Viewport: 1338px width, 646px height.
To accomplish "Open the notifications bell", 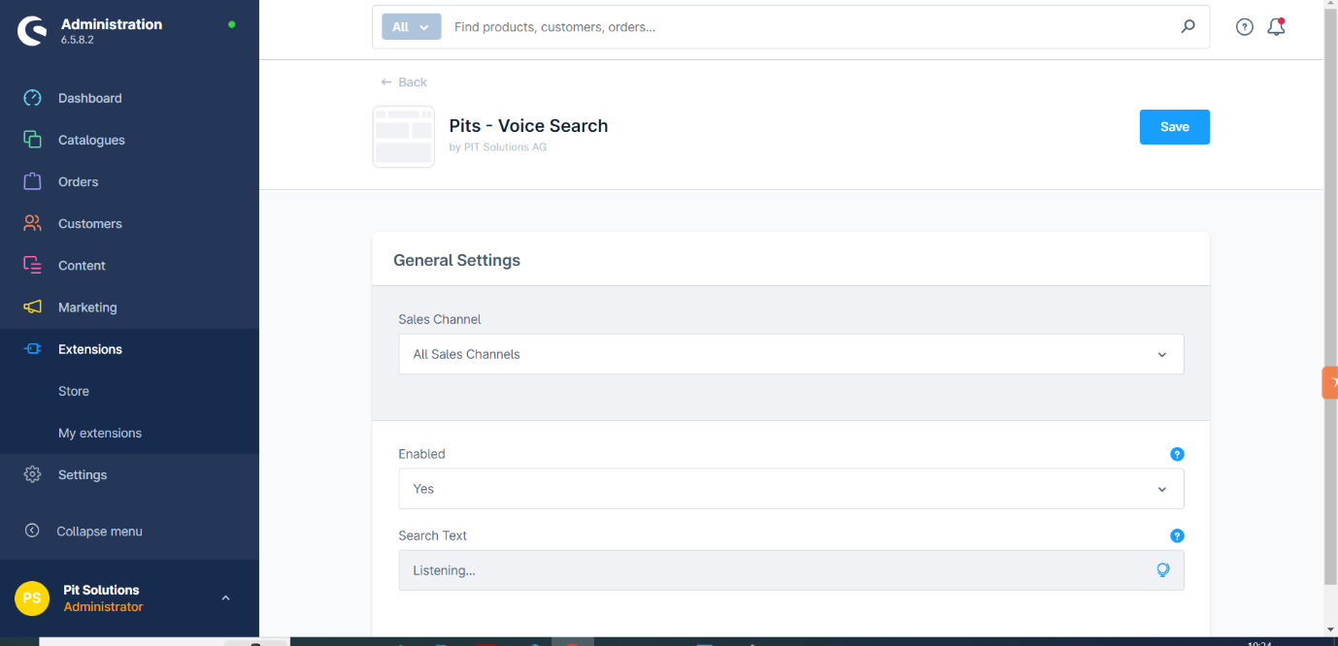I will [x=1276, y=27].
